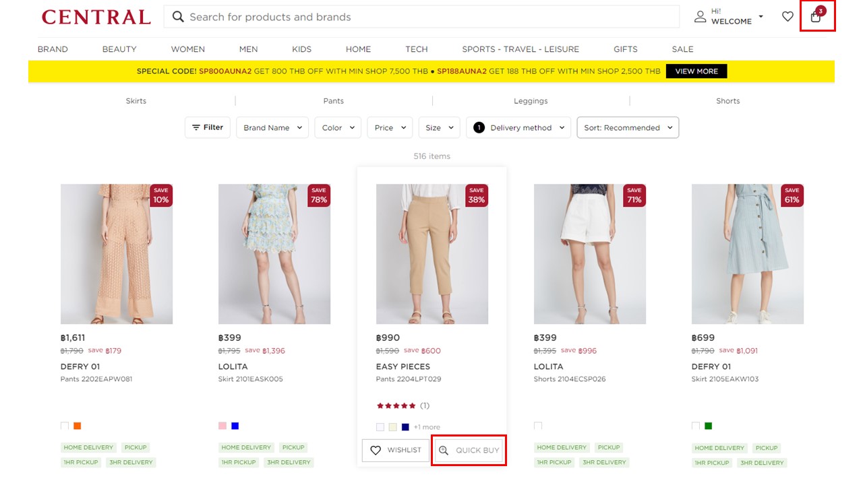Click '516 items' result count text
863x485 pixels.
[431, 156]
